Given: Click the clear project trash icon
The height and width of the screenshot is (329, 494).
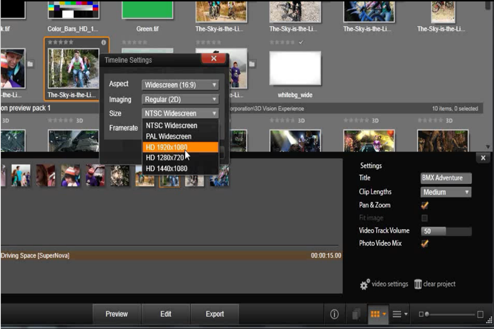Looking at the screenshot, I should pos(418,284).
